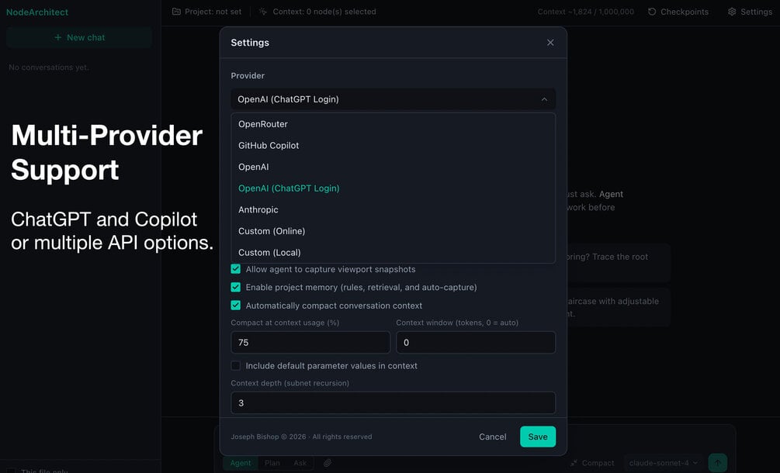Click the paperclip attachment icon
780x473 pixels.
tap(328, 463)
